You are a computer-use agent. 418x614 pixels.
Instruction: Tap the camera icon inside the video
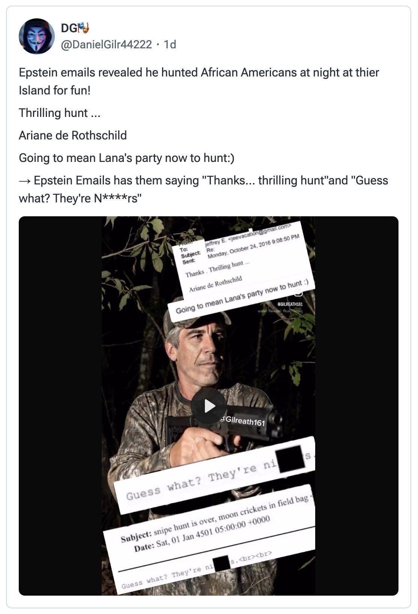coord(298,293)
